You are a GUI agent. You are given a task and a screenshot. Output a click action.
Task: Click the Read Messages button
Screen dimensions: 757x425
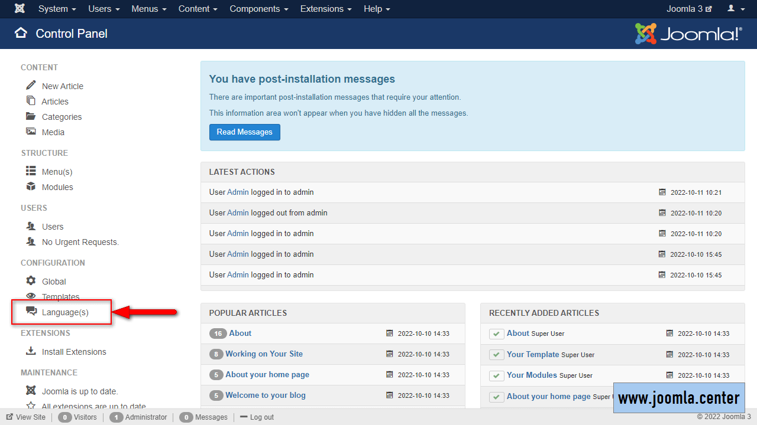coord(244,132)
